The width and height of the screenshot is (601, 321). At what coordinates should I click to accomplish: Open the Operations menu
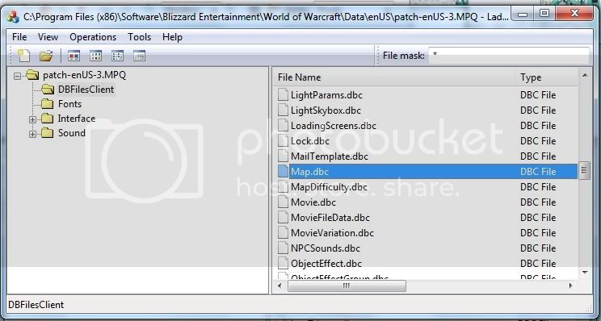coord(93,37)
